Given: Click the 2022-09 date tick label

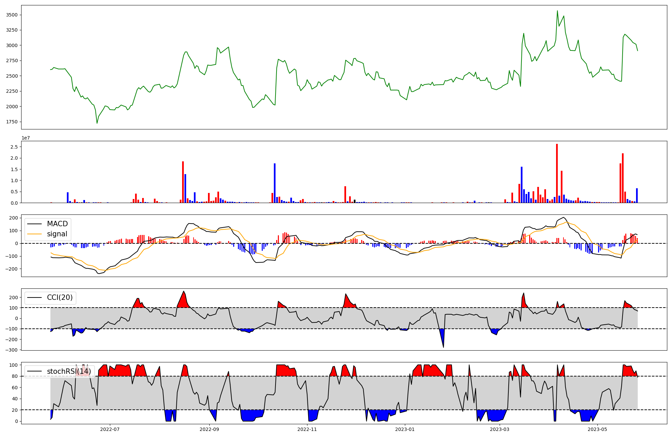Looking at the screenshot, I should [x=209, y=429].
